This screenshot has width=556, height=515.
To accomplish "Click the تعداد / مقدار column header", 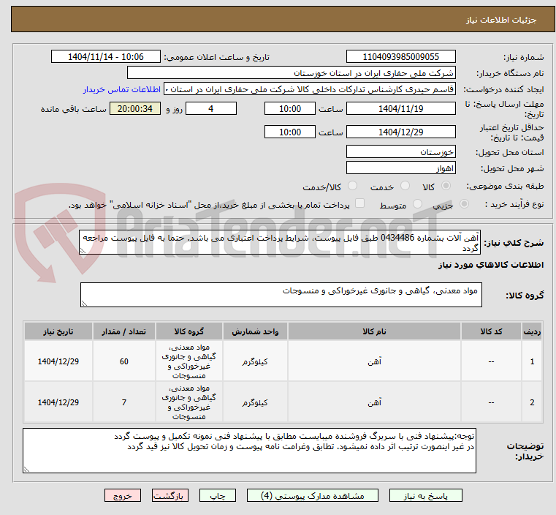I will tap(123, 331).
